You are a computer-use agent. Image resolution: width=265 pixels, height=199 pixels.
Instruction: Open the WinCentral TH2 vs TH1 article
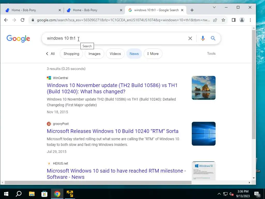coord(112,88)
